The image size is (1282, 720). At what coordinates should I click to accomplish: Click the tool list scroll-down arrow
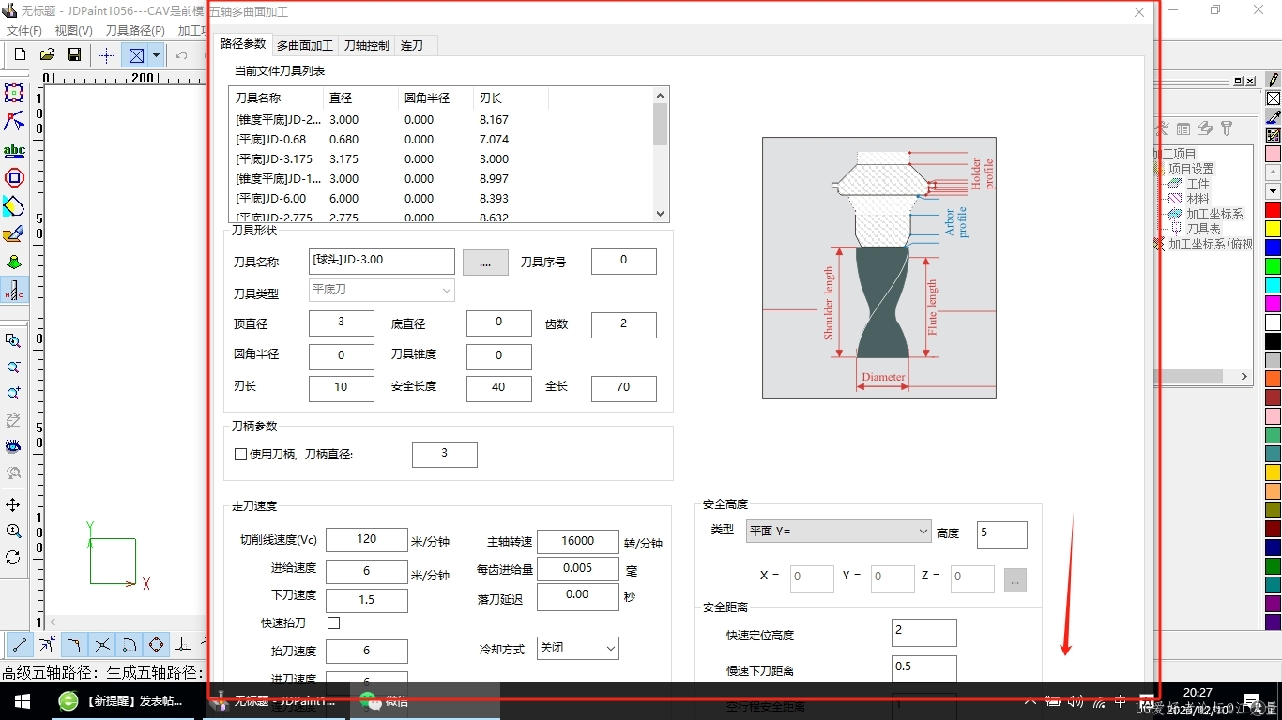661,213
